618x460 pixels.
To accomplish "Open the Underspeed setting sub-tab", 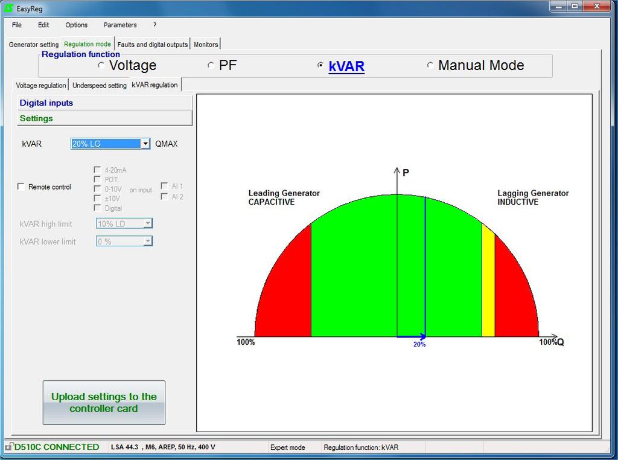I will pyautogui.click(x=100, y=85).
